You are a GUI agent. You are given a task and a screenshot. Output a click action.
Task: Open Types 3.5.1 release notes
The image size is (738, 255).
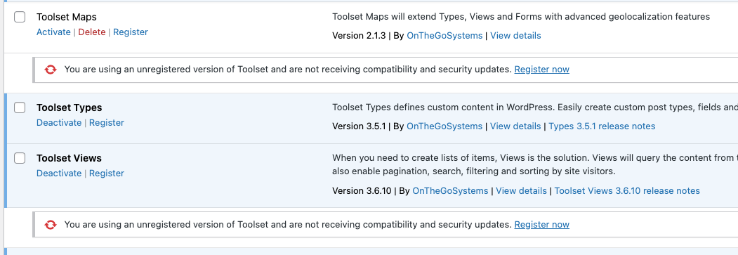[602, 126]
